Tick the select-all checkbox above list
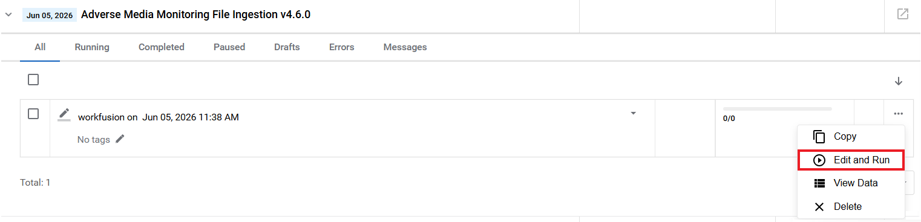The height and width of the screenshot is (222, 921). (33, 79)
